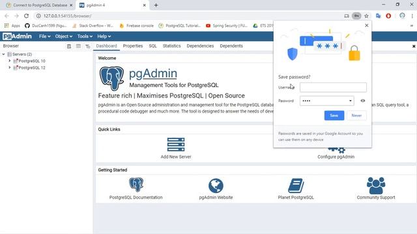Click the cast screen icon in address bar
417x234 pixels.
pos(346,16)
